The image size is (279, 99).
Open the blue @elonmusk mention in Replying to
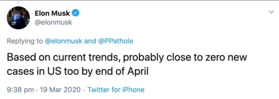[x=64, y=41]
